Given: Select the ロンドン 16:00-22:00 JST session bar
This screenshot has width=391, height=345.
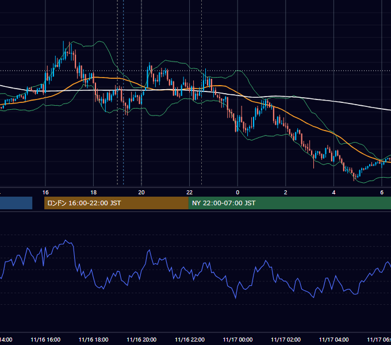Looking at the screenshot, I should [116, 203].
